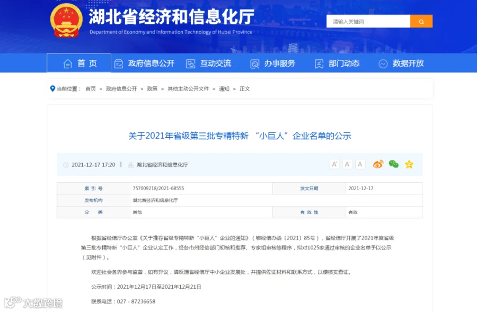Increase font size with A+ icon
This screenshot has width=477, height=312.
[x=334, y=164]
